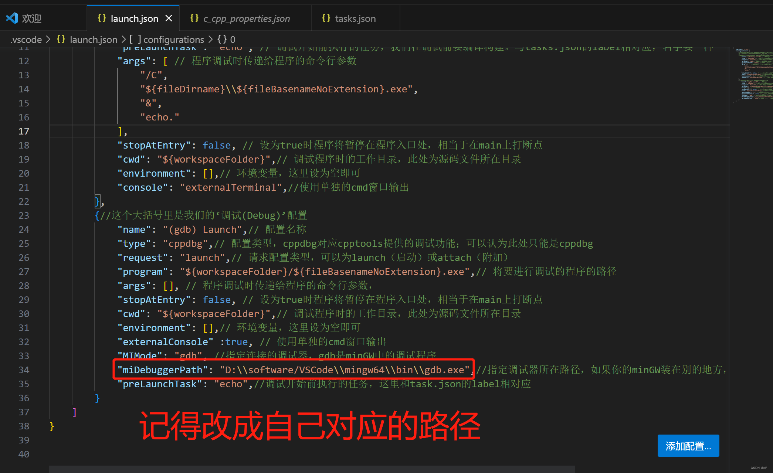Click line number 34 in the gutter
This screenshot has width=773, height=473.
click(24, 370)
